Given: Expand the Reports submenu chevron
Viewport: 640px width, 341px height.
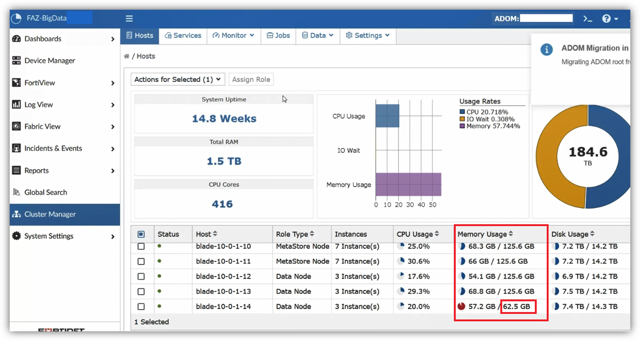Looking at the screenshot, I should point(112,171).
